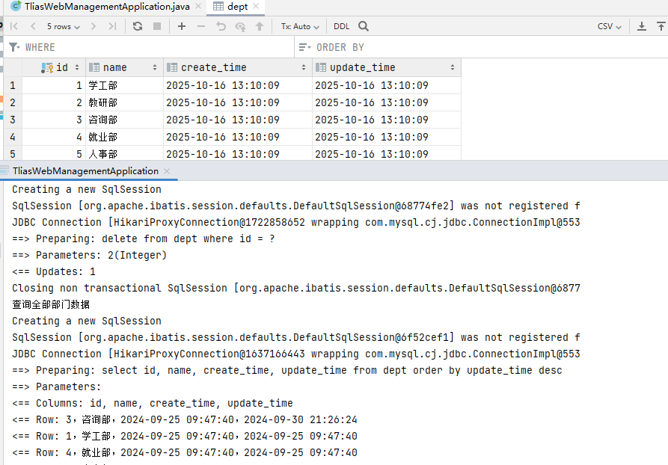Click the DDL button
The image size is (668, 465).
[x=341, y=26]
